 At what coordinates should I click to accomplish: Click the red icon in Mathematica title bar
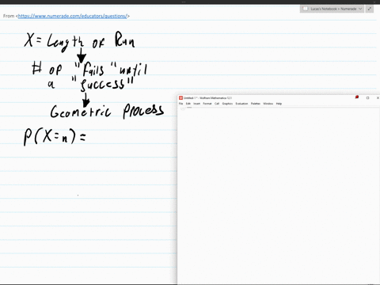[x=357, y=97]
